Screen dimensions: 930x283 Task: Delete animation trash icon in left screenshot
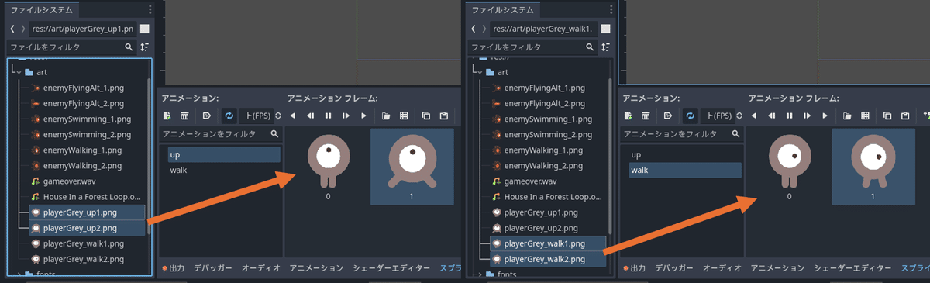coord(184,116)
